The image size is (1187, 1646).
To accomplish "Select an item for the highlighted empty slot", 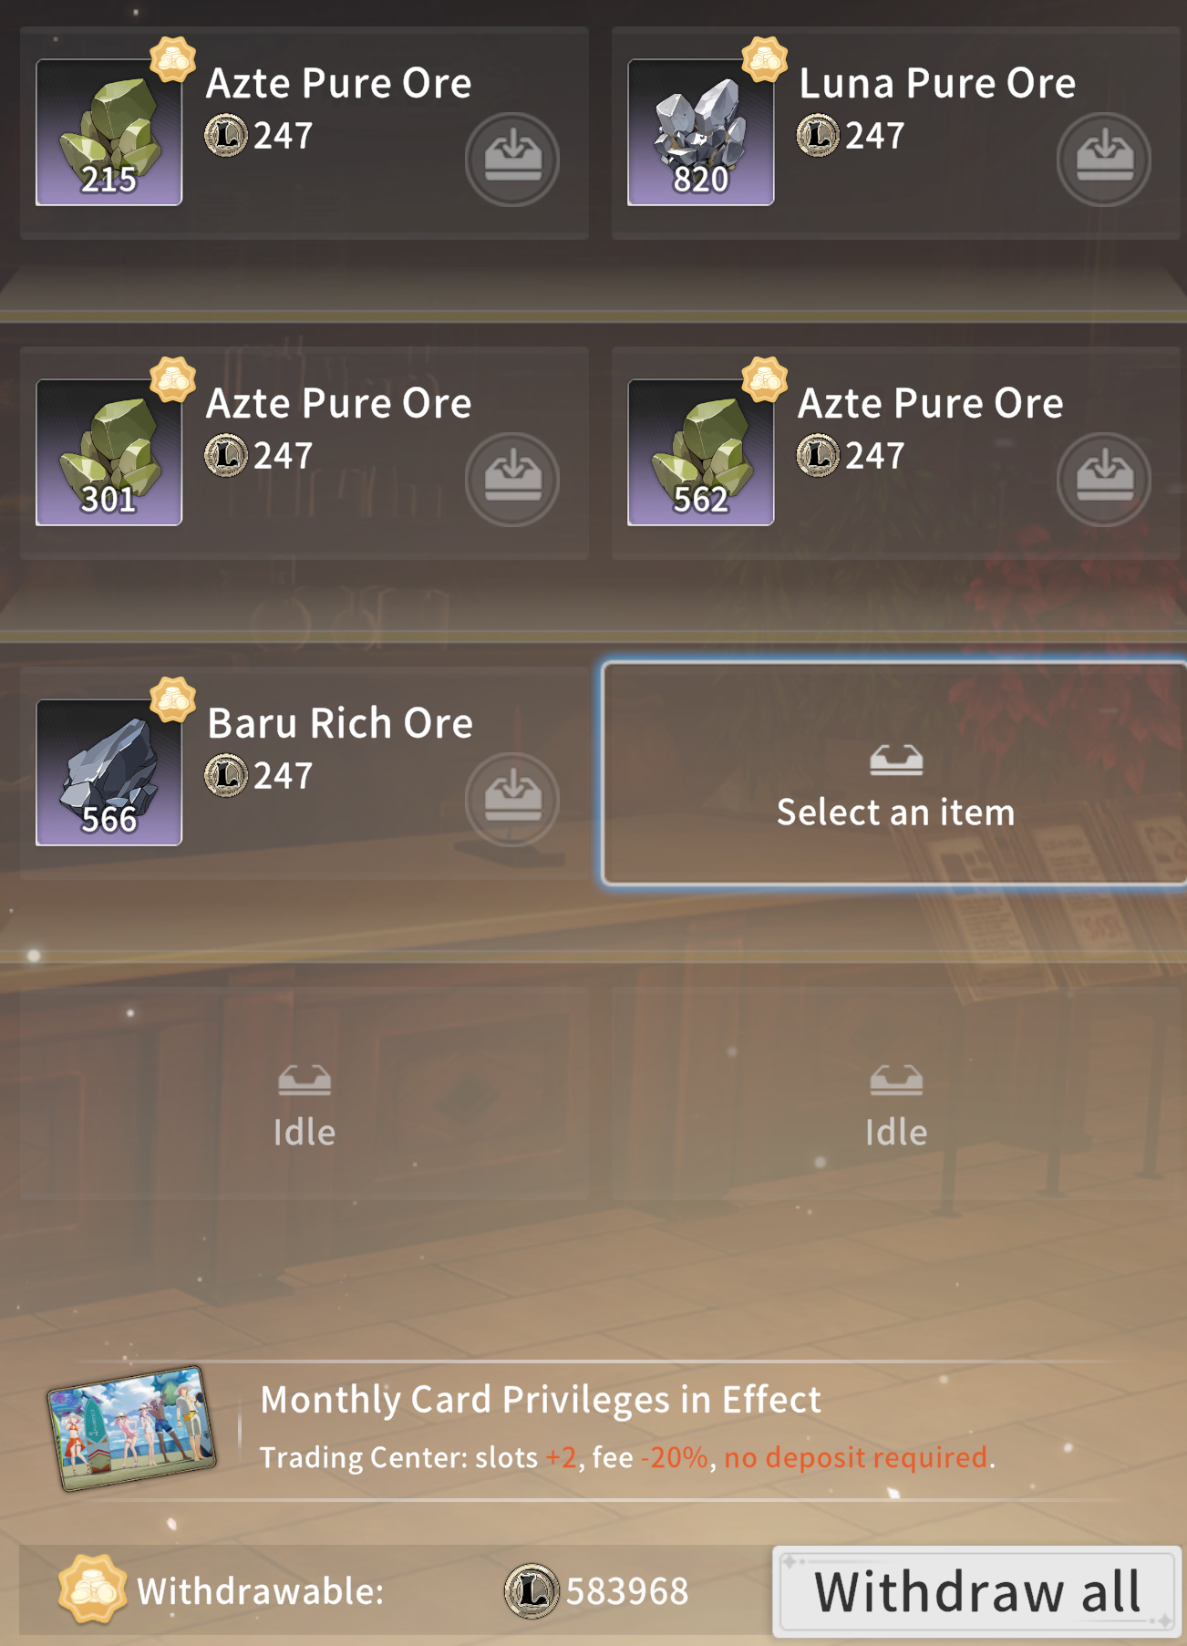I will [895, 773].
